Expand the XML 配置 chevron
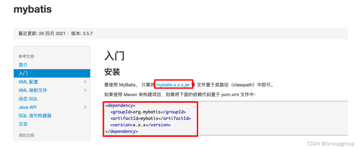358x149 pixels. [x=85, y=82]
